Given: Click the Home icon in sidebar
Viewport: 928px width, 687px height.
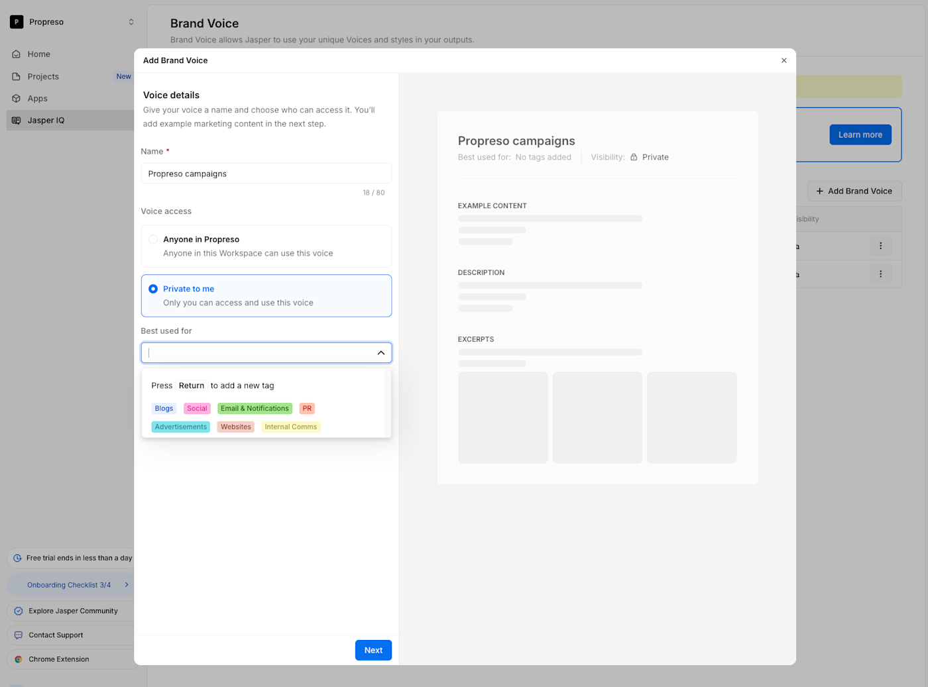Looking at the screenshot, I should click(17, 54).
